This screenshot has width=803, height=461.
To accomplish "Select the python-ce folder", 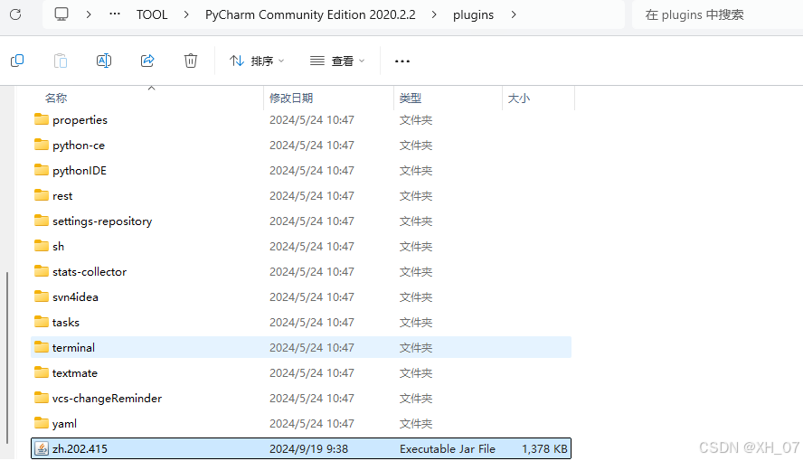I will pos(301,146).
